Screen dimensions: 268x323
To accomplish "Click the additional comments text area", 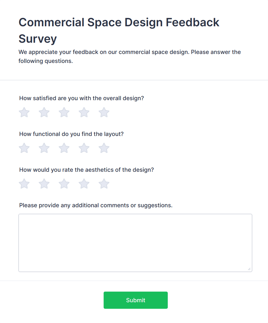I will click(x=135, y=243).
